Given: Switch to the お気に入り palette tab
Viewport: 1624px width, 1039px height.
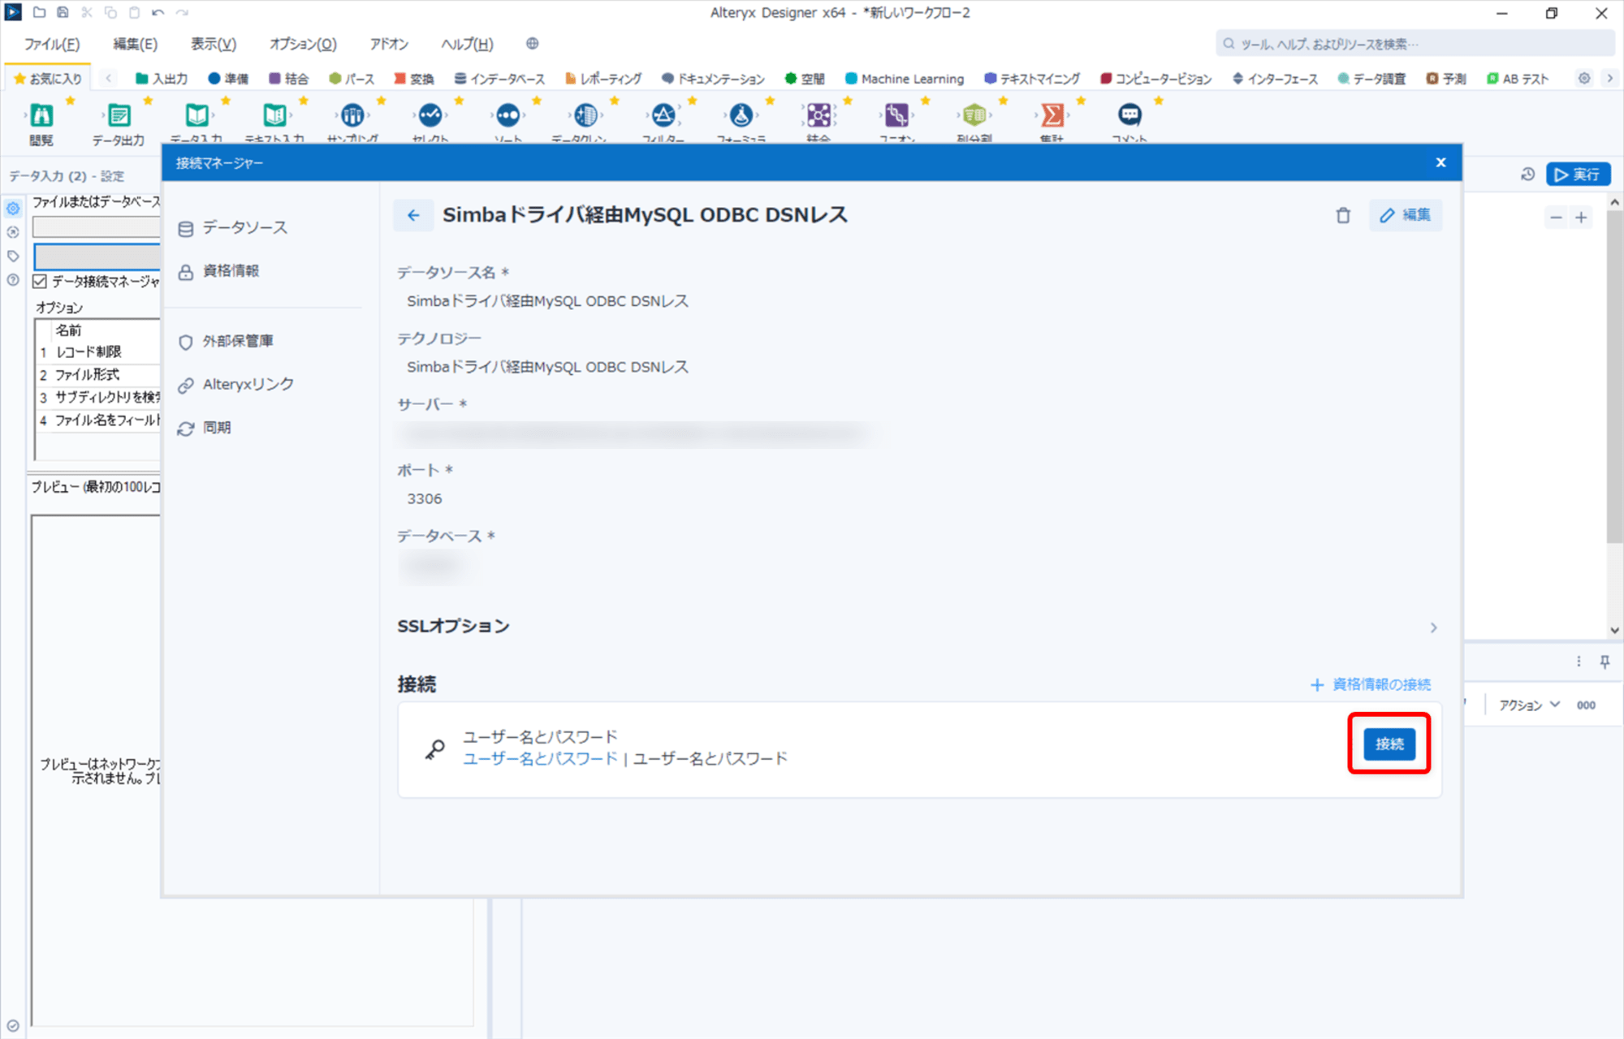Looking at the screenshot, I should coord(49,79).
